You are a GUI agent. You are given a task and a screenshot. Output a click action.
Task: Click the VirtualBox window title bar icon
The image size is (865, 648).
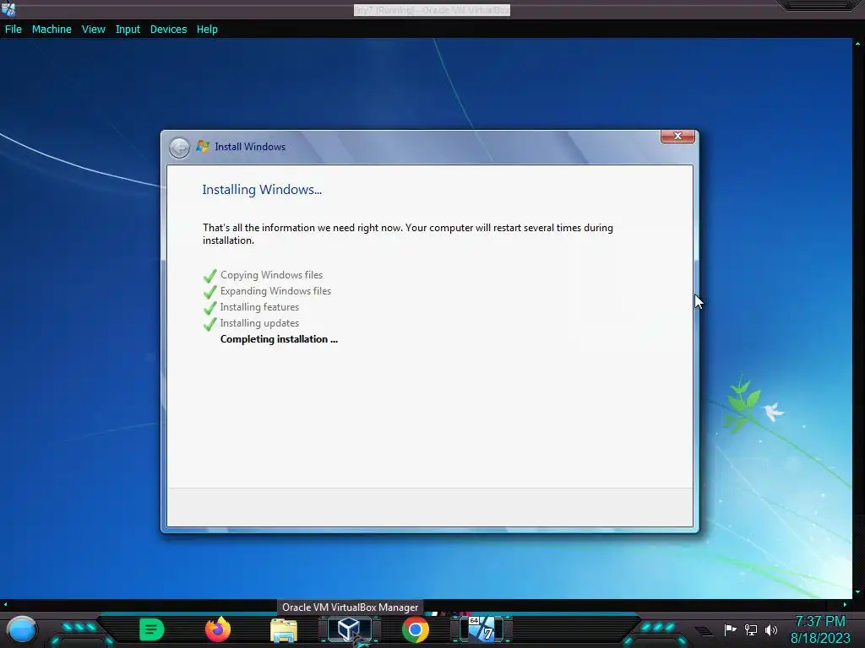click(8, 8)
